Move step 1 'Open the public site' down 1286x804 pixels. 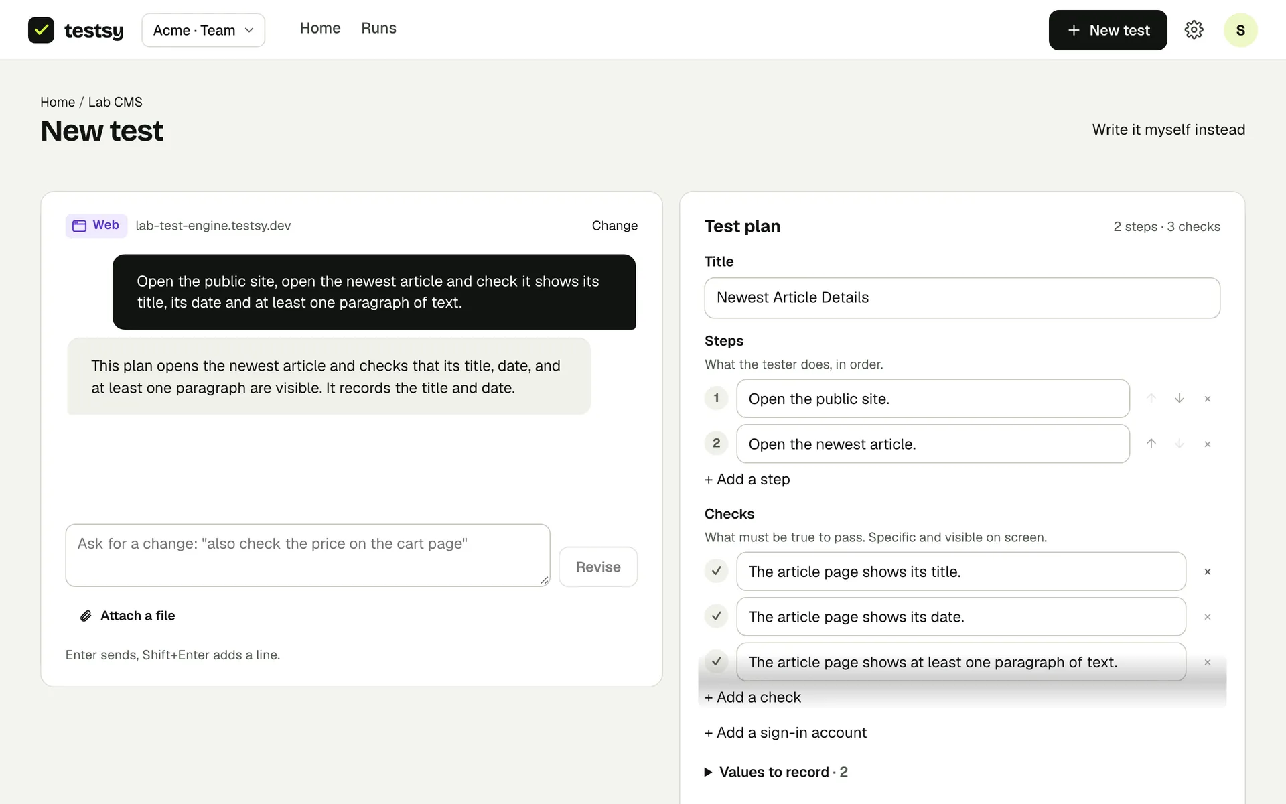pyautogui.click(x=1180, y=399)
